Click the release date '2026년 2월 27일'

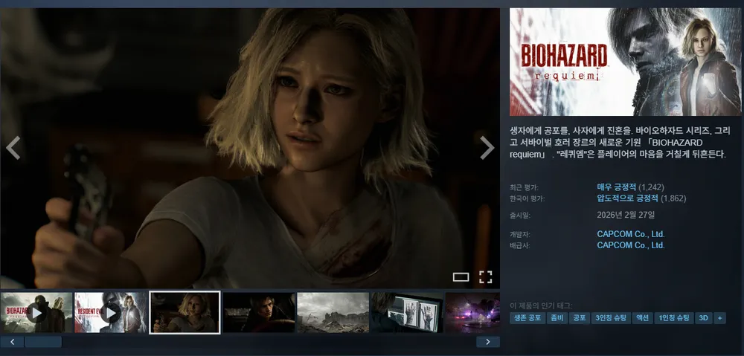[626, 215]
